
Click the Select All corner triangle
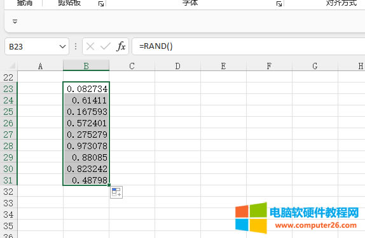point(12,66)
